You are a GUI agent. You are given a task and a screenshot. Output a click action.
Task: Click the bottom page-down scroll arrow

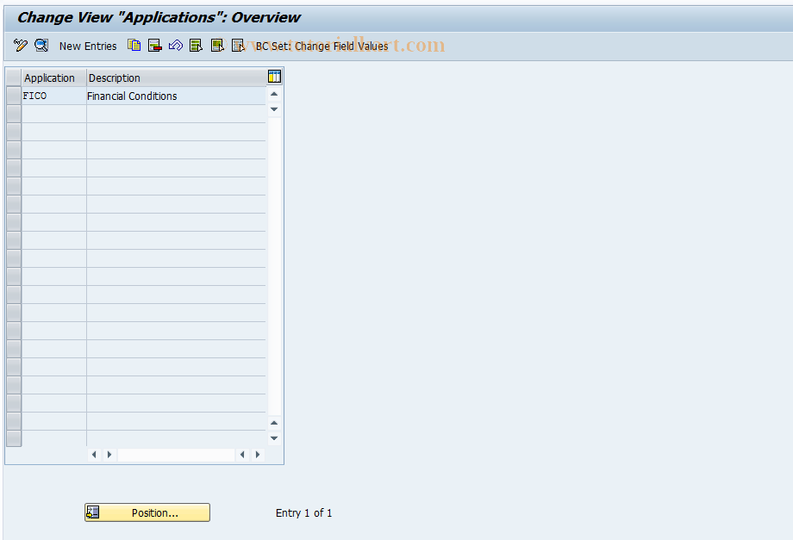coord(274,438)
